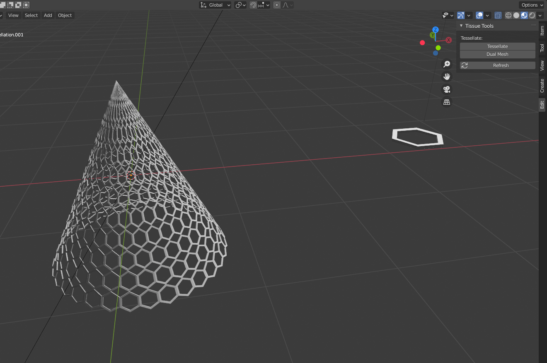The width and height of the screenshot is (547, 363).
Task: Toggle X-Ray mode
Action: point(498,15)
